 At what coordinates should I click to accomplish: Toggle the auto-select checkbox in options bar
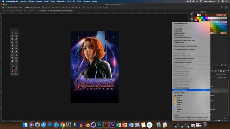[9, 7]
